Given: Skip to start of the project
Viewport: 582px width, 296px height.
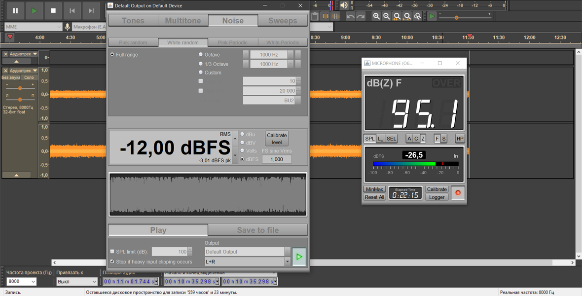Looking at the screenshot, I should 72,10.
